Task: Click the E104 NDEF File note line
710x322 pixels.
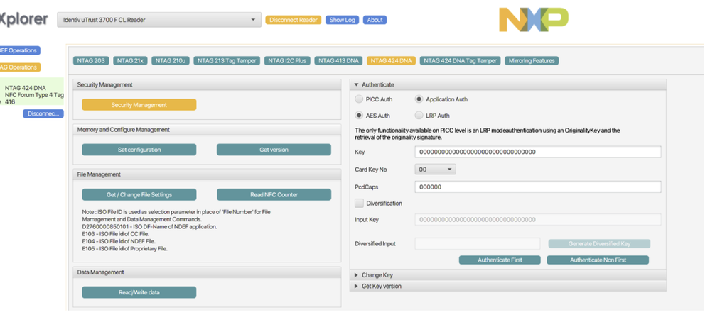Action: (119, 241)
